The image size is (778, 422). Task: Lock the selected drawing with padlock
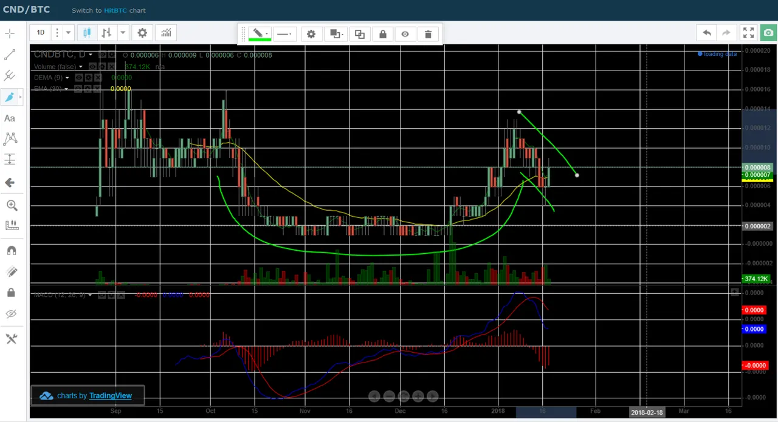pyautogui.click(x=383, y=34)
